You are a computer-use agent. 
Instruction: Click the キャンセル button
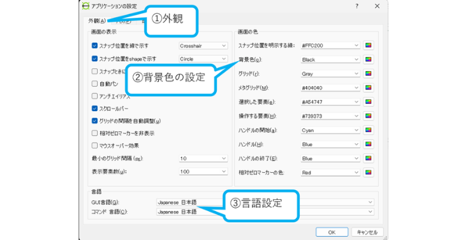point(367,232)
